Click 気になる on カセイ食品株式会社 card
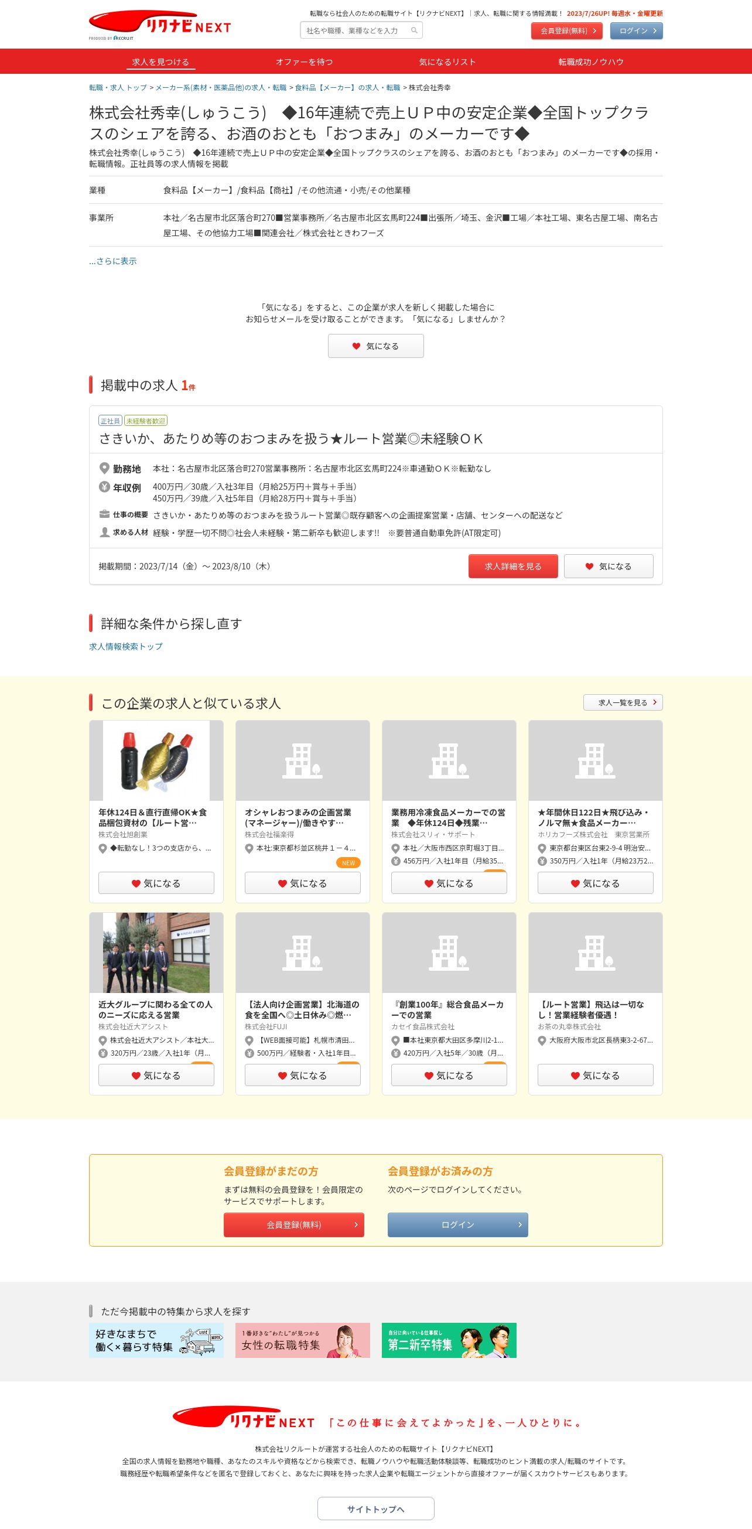752x1529 pixels. pos(449,1076)
